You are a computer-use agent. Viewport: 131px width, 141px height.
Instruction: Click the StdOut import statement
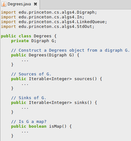(47, 27)
